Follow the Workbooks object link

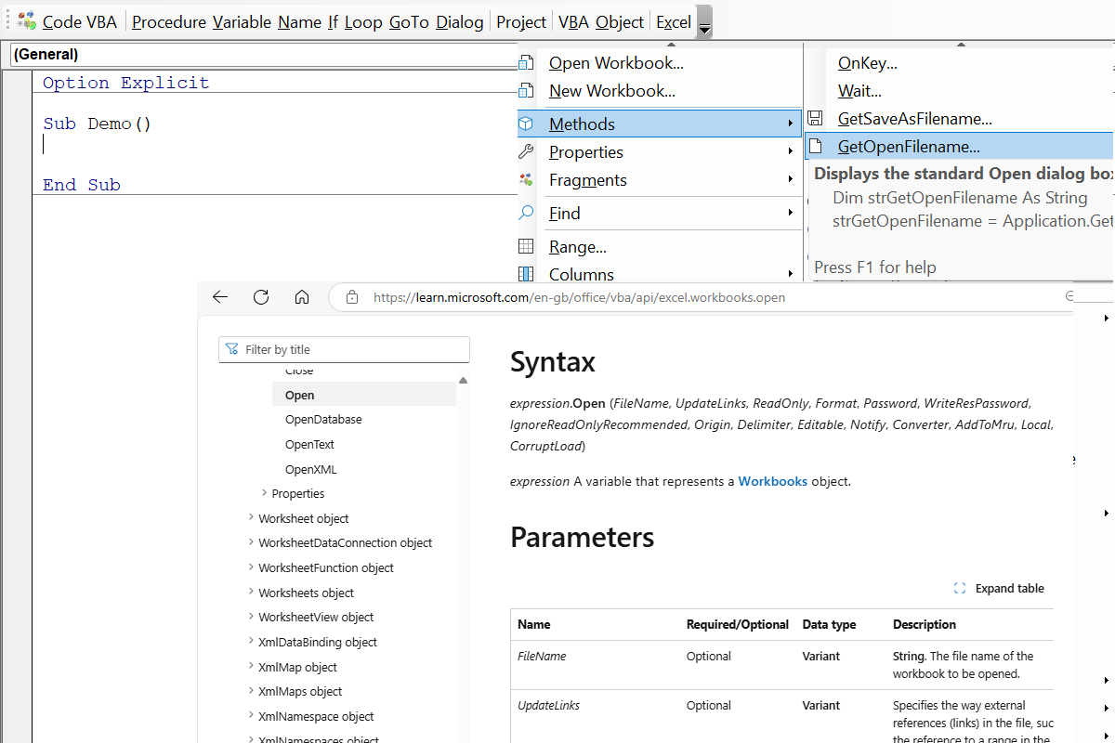(x=773, y=481)
